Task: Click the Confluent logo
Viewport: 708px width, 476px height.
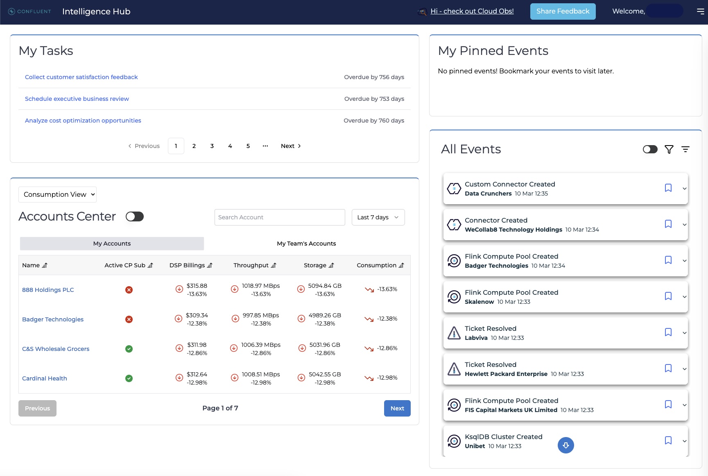Action: click(29, 11)
